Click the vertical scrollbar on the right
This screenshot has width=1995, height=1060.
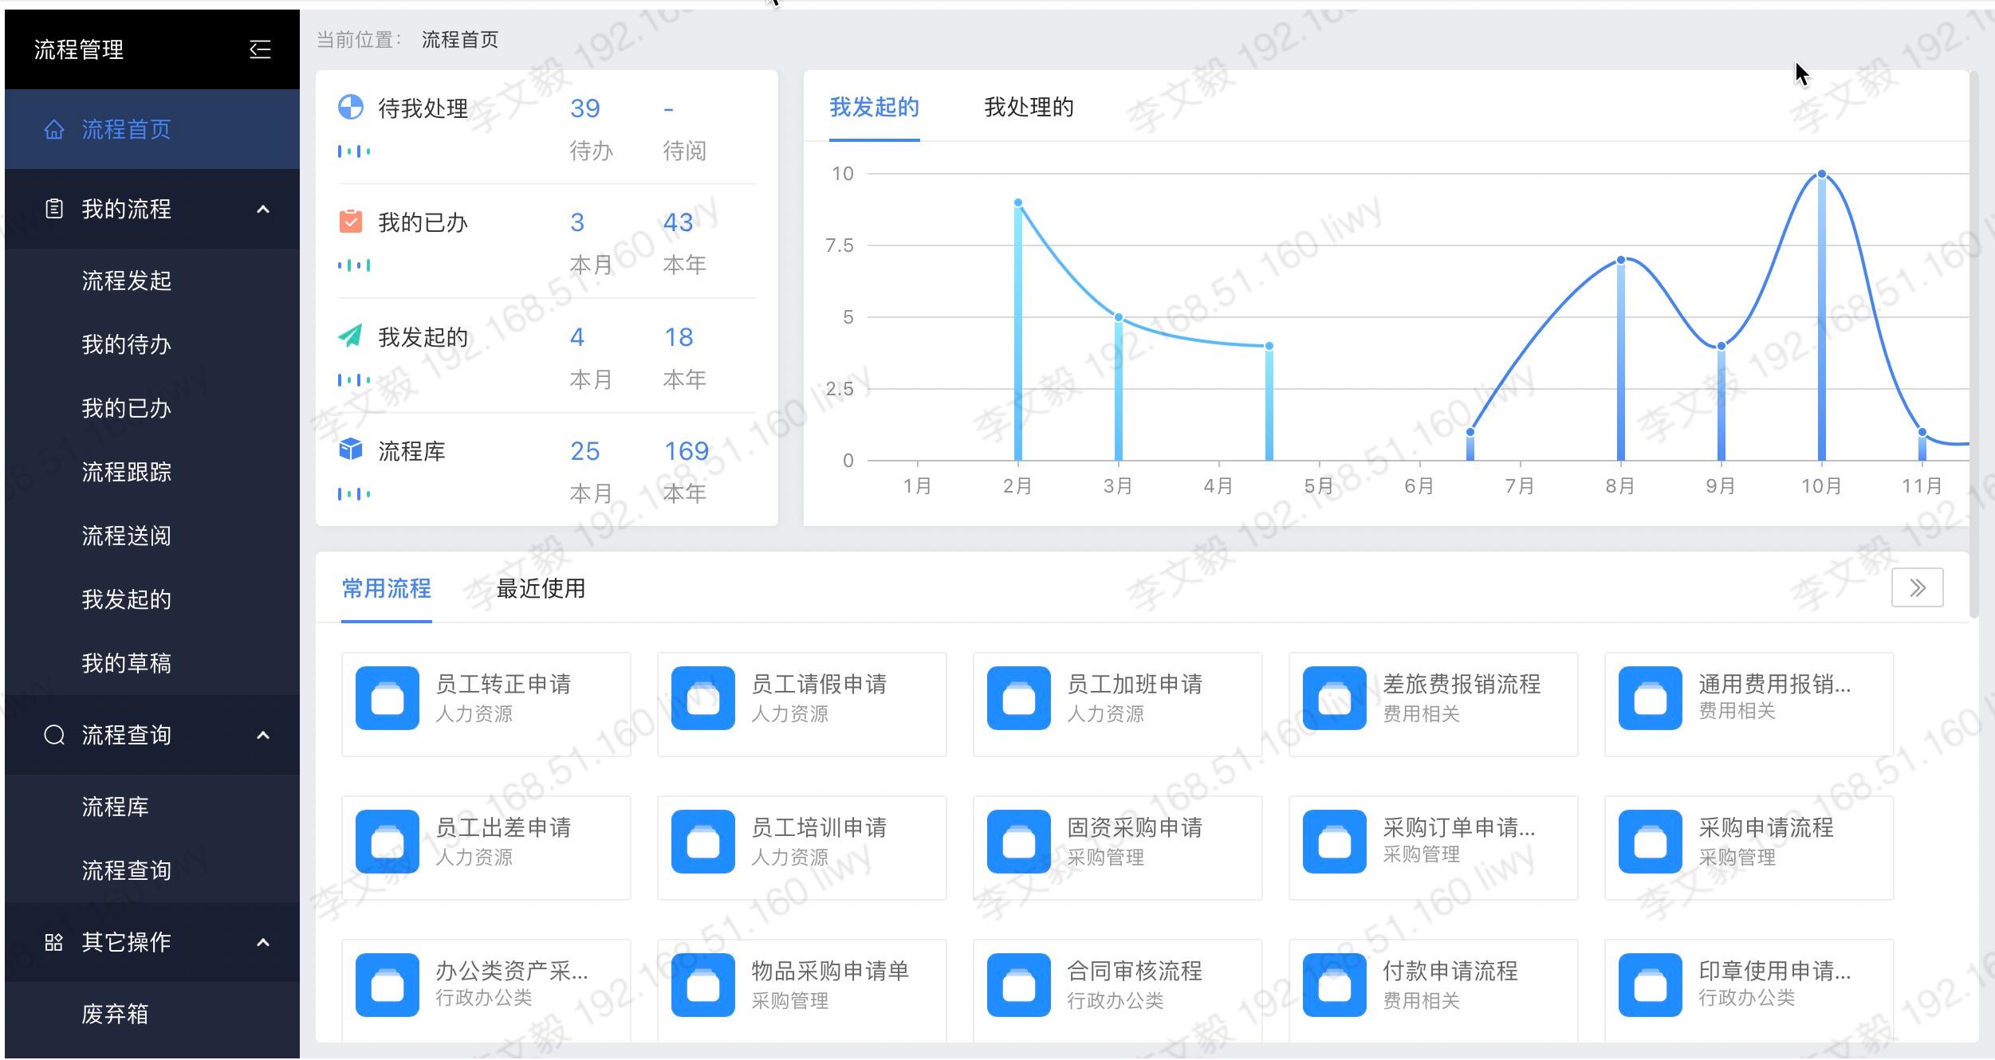(x=1973, y=344)
